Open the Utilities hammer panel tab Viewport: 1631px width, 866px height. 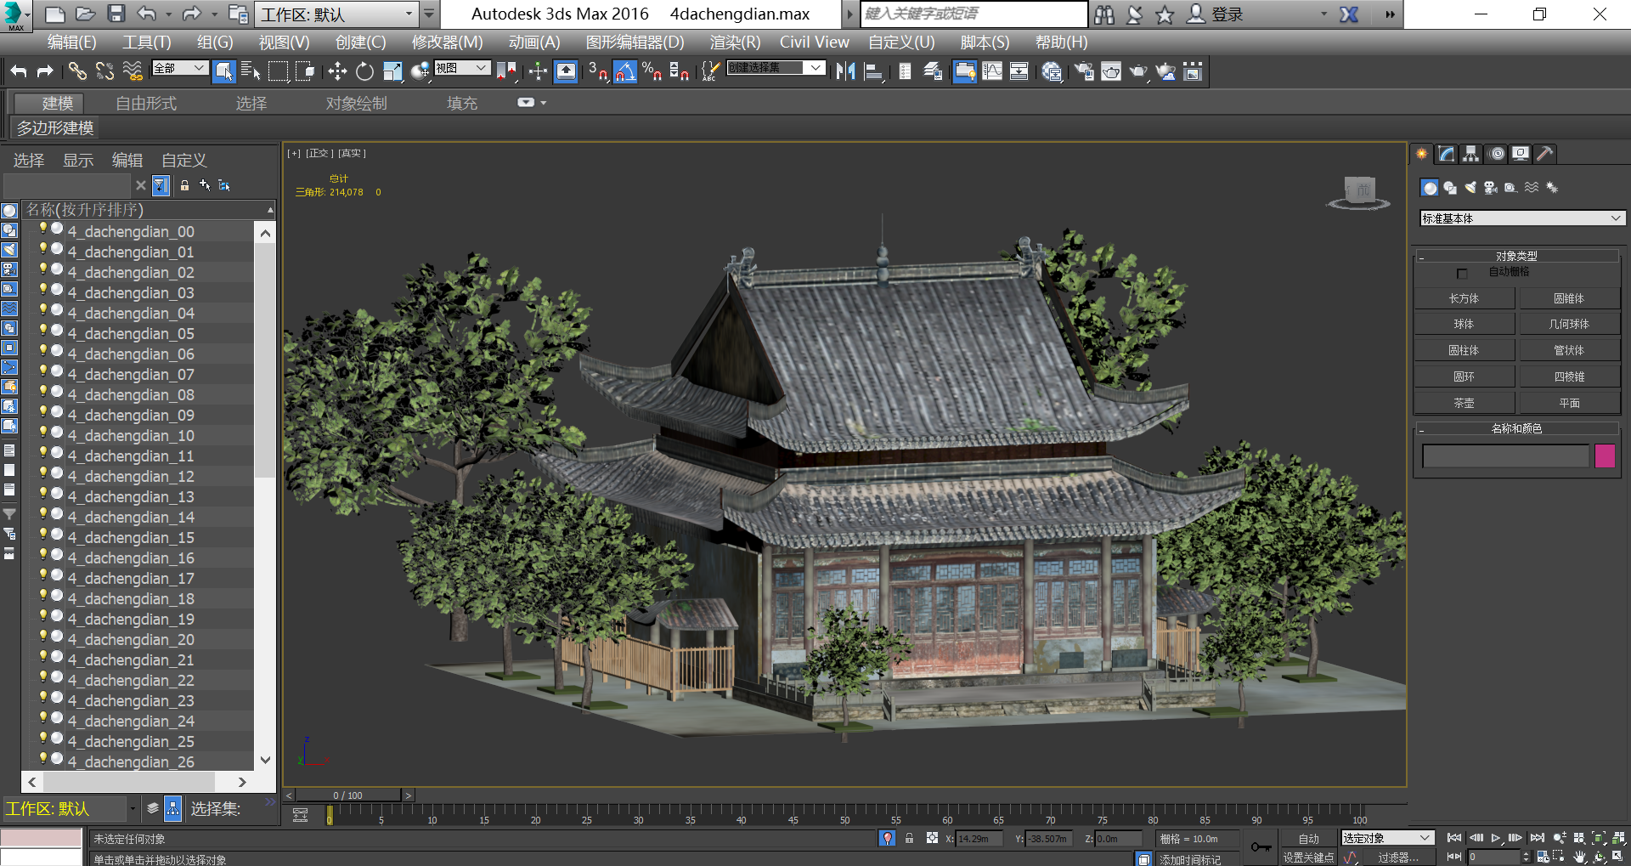pyautogui.click(x=1545, y=154)
